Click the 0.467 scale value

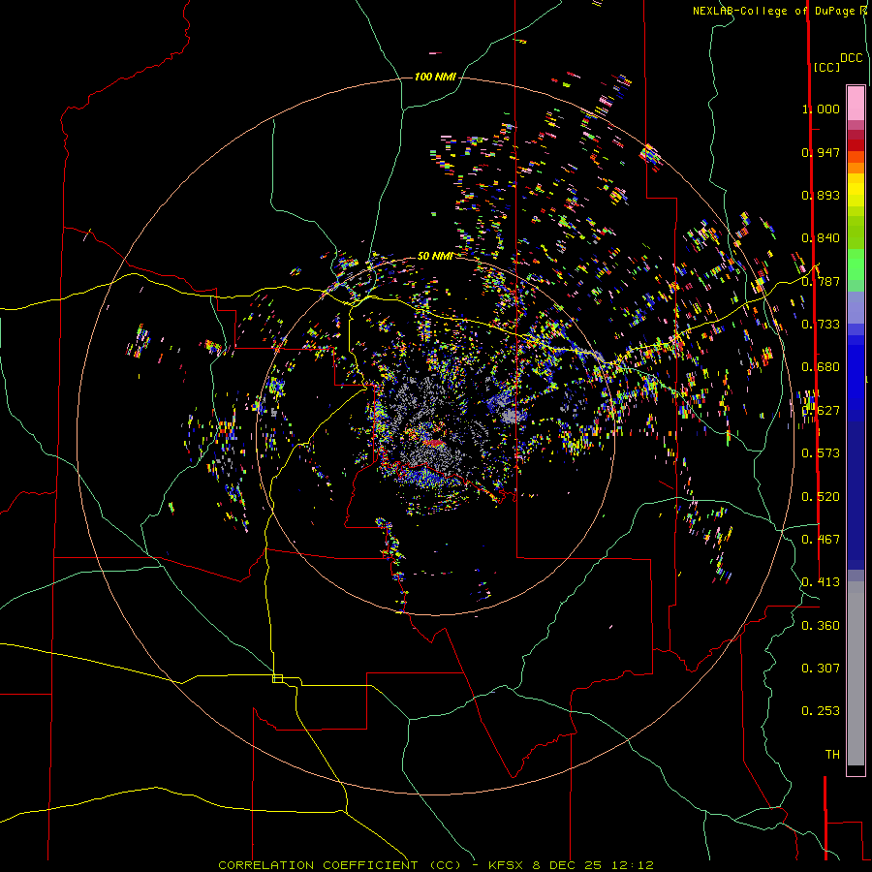821,540
